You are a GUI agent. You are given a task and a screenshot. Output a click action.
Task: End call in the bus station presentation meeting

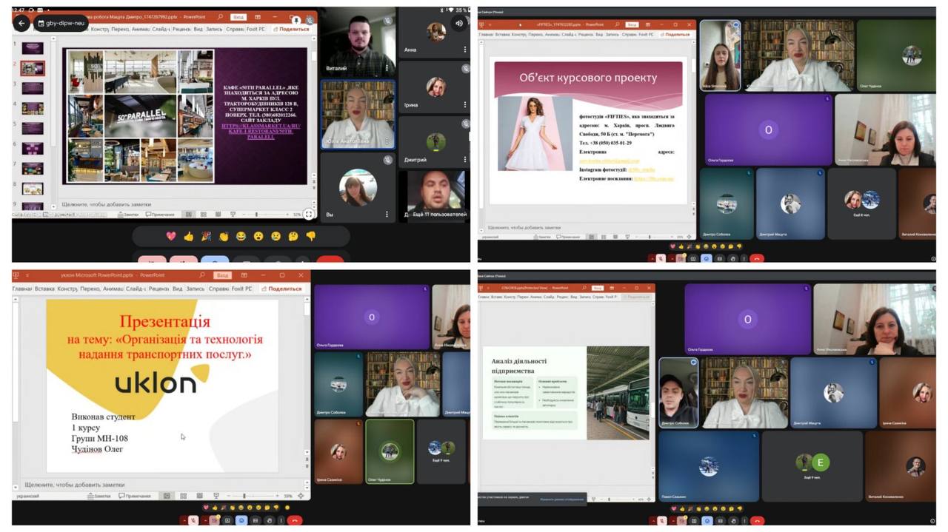(x=757, y=521)
